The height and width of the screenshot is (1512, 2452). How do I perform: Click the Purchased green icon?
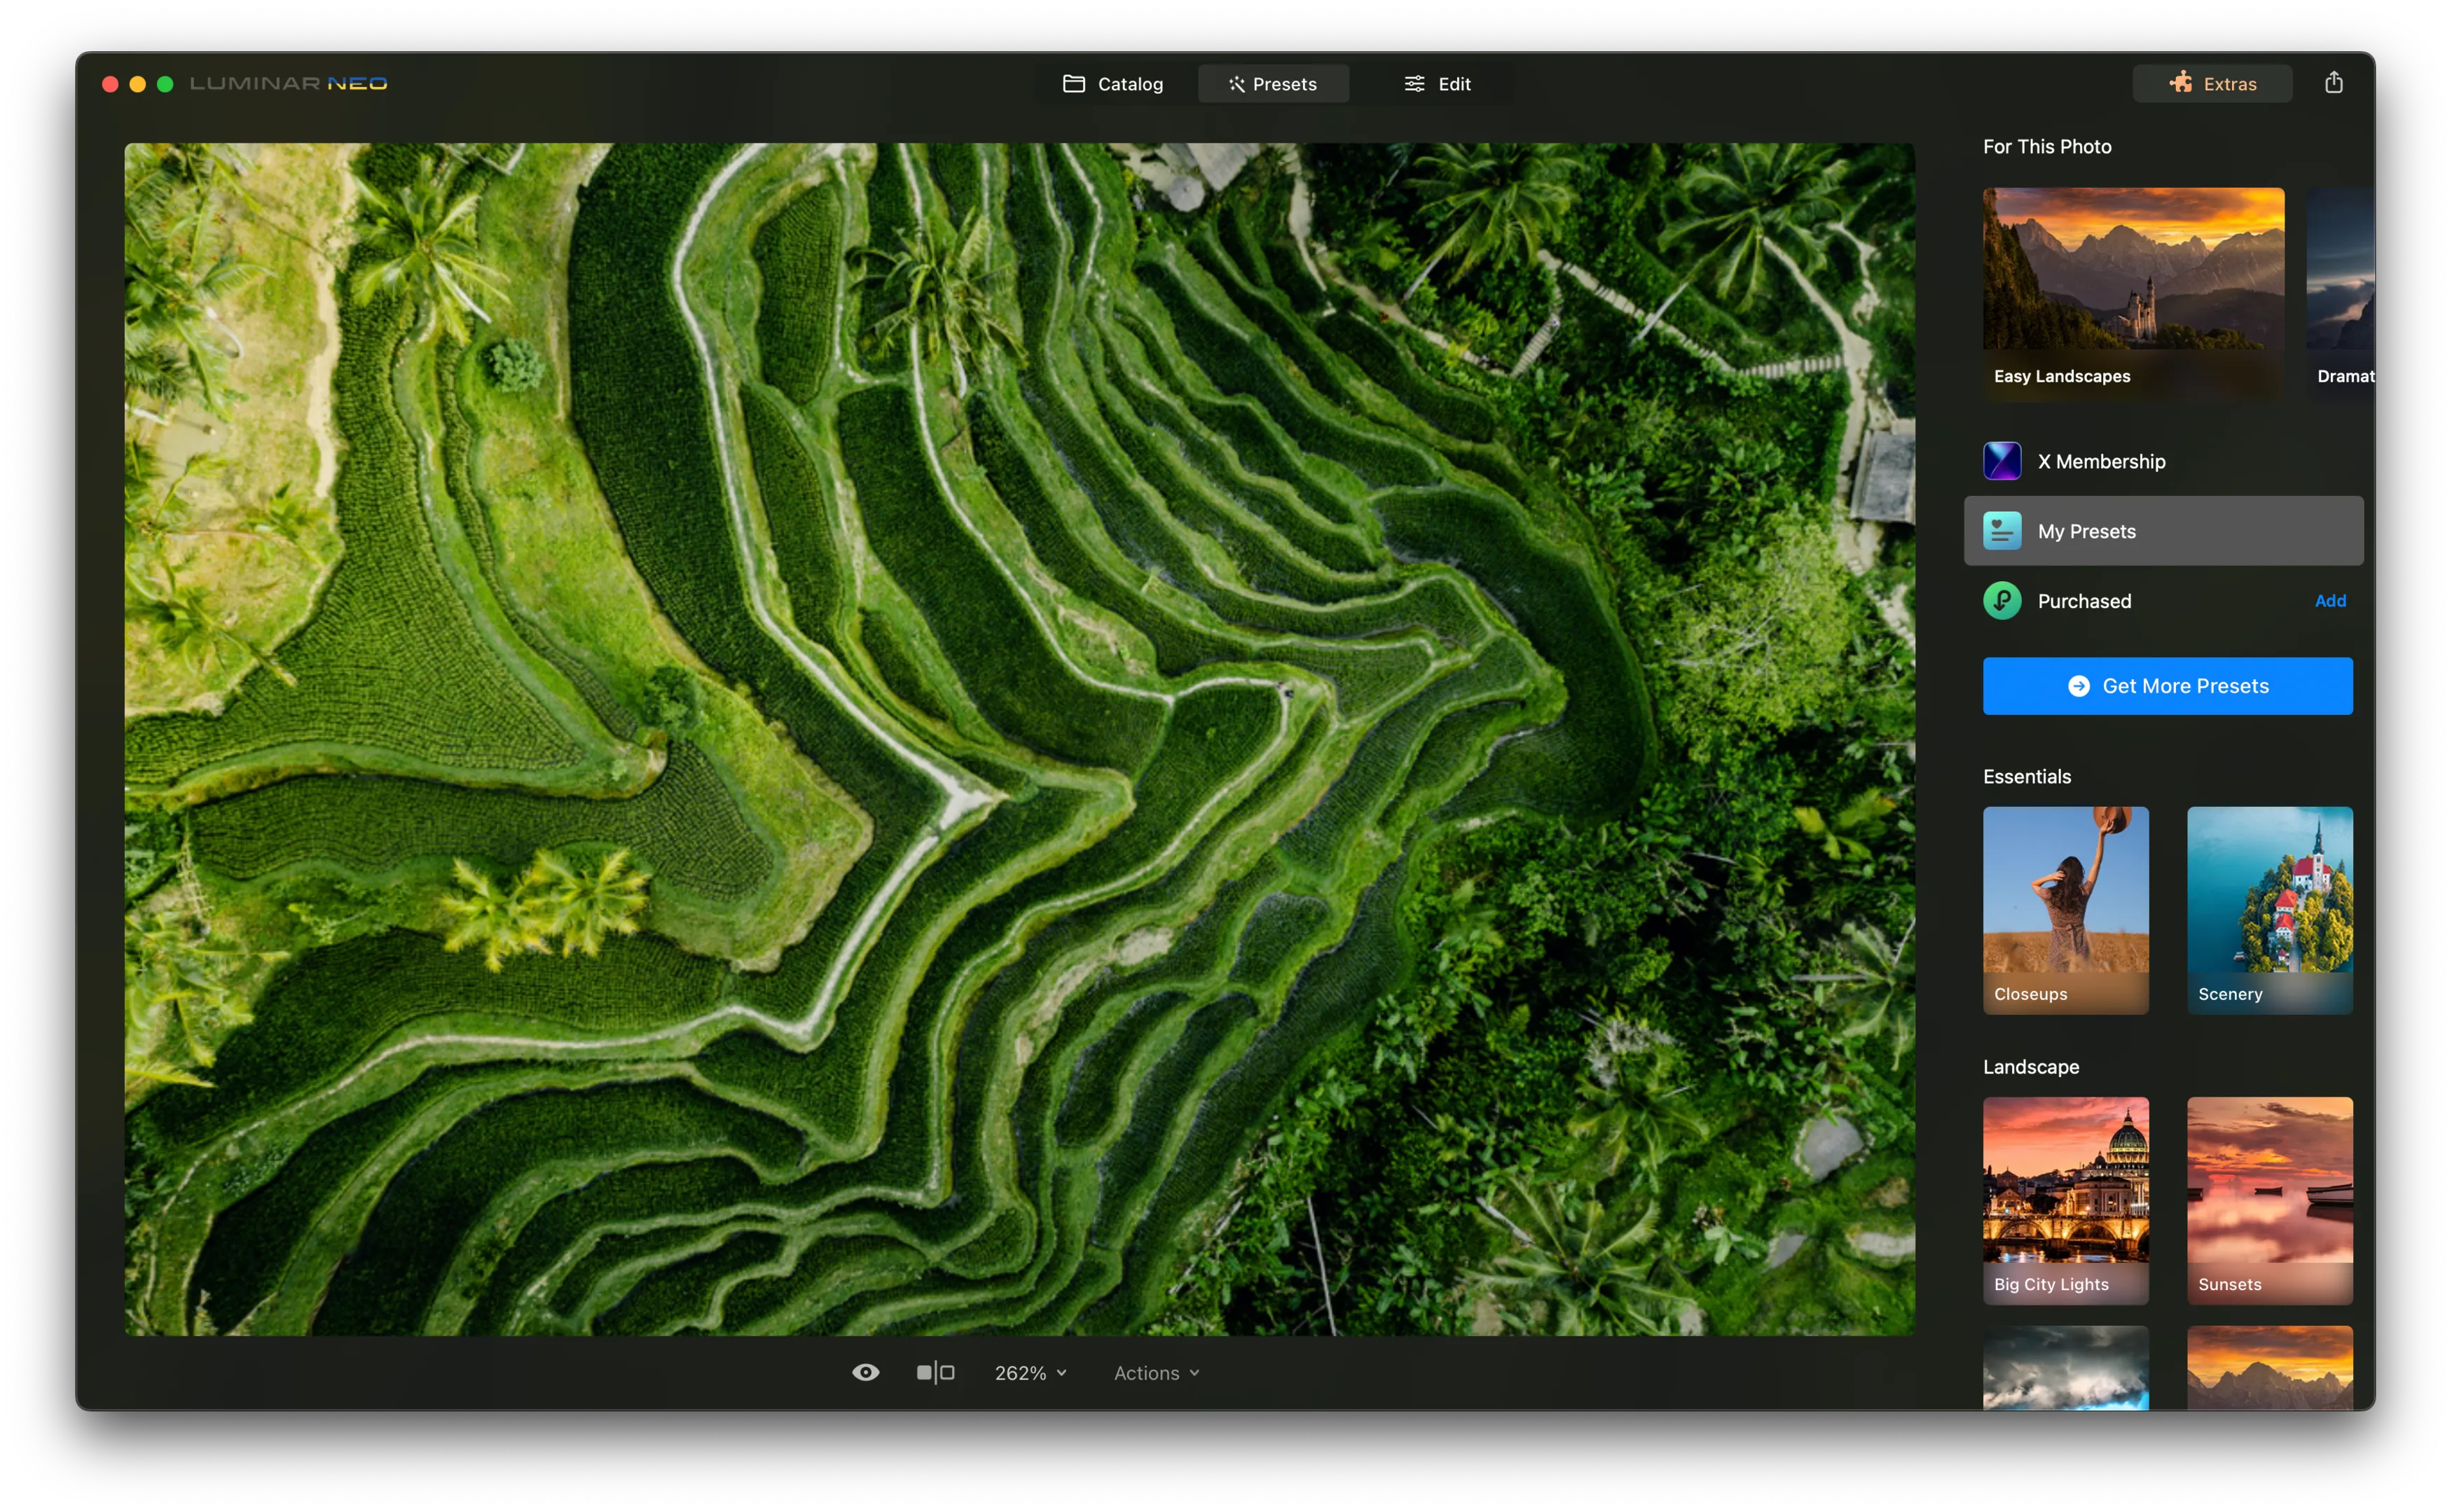pyautogui.click(x=2002, y=601)
